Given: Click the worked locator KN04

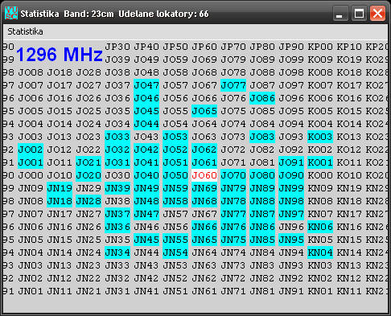Looking at the screenshot, I should click(x=320, y=252).
